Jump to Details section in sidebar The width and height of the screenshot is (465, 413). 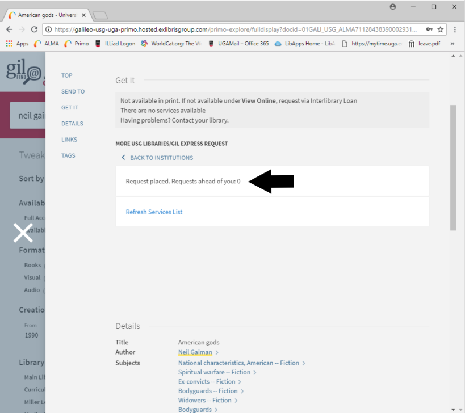pos(72,124)
